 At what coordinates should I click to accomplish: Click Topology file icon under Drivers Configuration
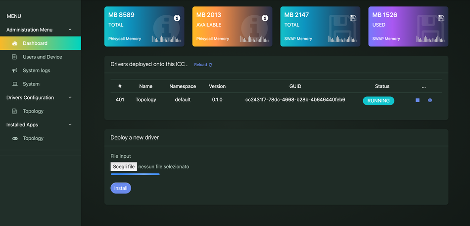click(15, 111)
